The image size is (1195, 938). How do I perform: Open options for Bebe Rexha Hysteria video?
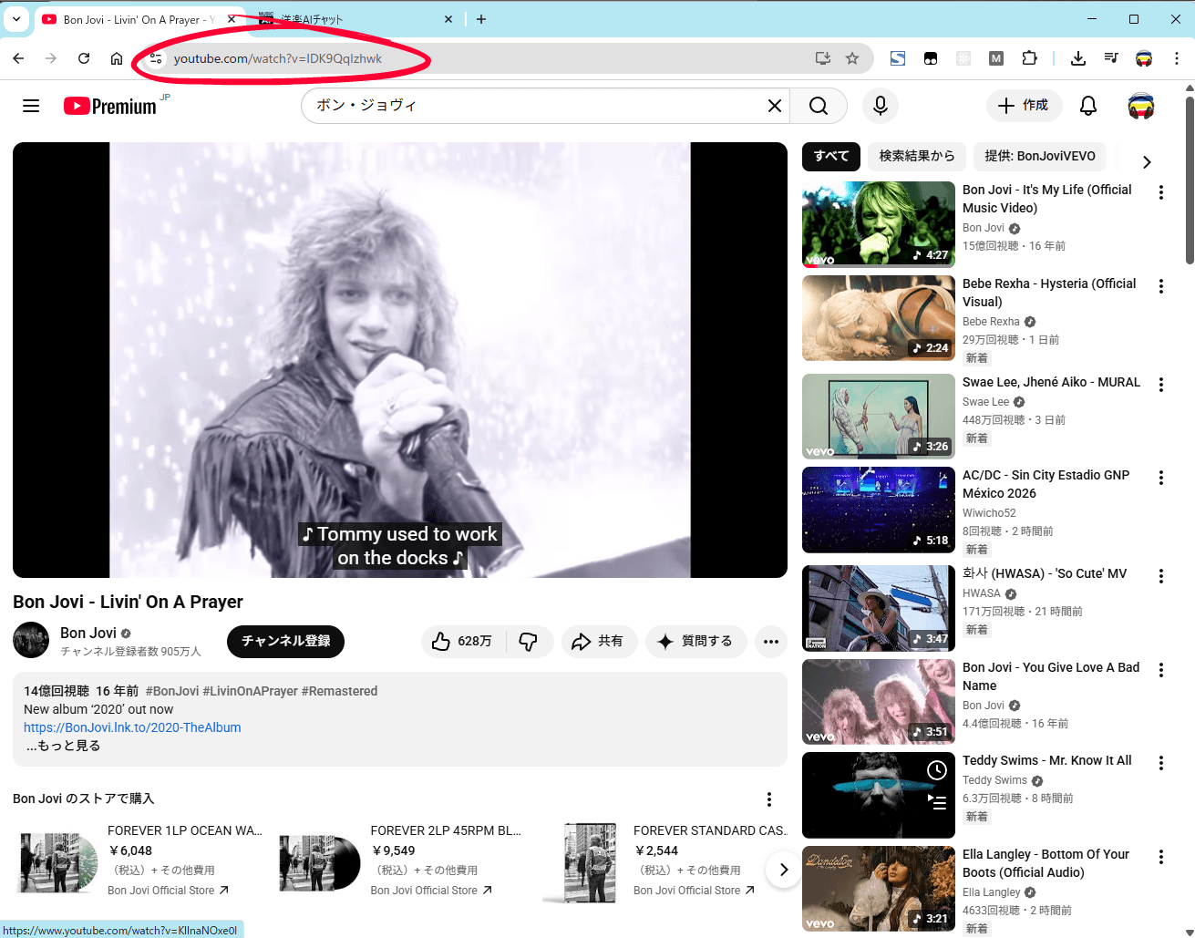(x=1161, y=286)
